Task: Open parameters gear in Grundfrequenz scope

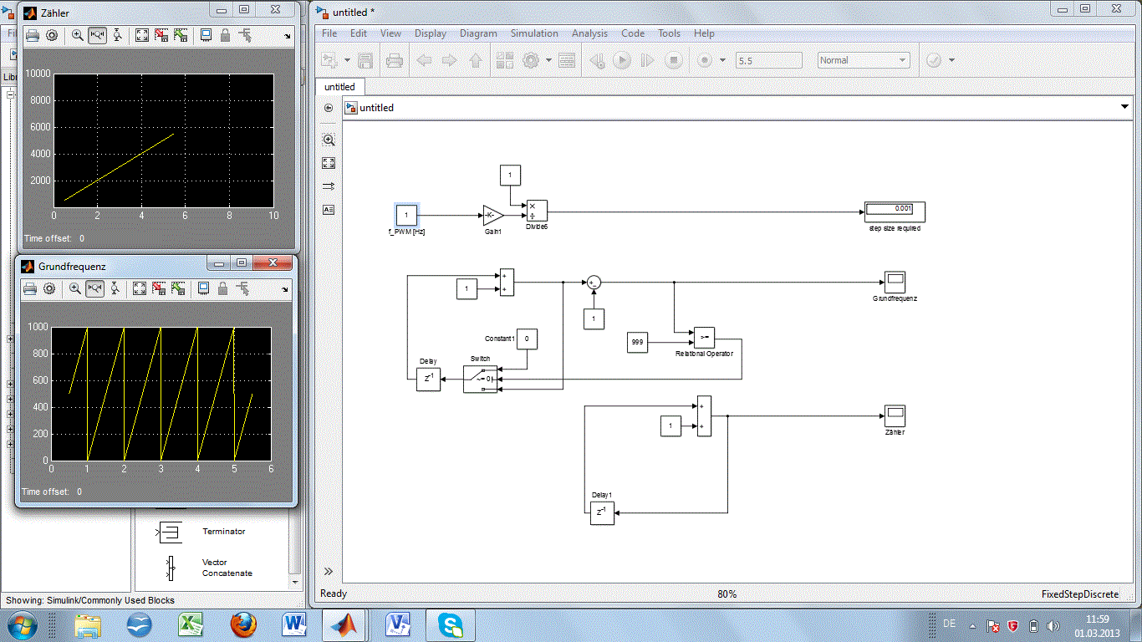Action: click(49, 288)
